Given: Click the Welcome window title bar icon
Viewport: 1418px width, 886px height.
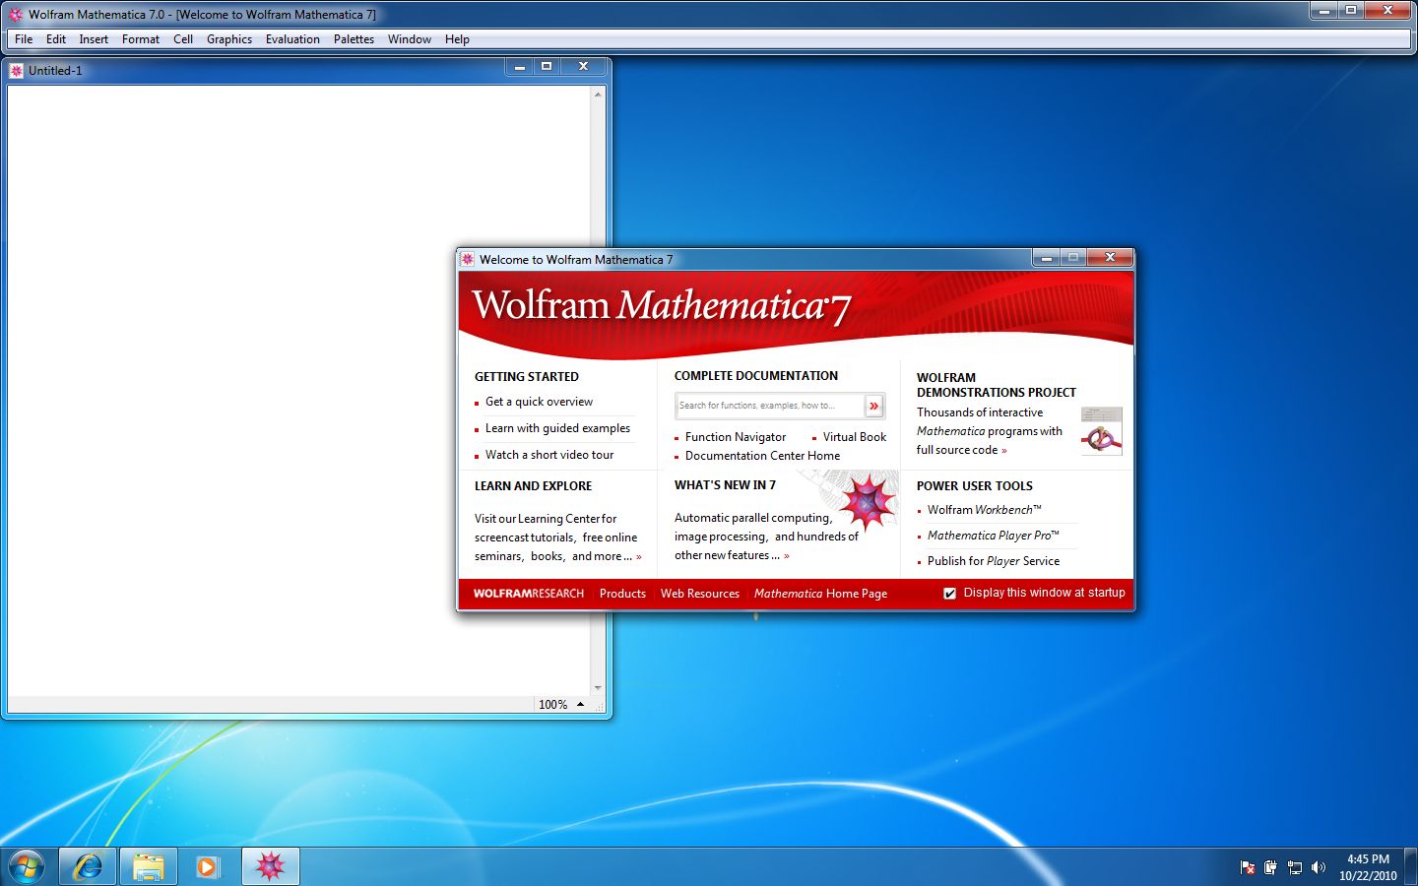Looking at the screenshot, I should [468, 259].
